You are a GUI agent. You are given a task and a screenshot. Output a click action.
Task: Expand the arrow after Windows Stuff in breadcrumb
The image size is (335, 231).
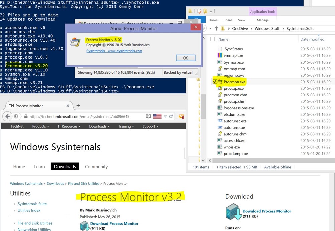click(x=283, y=29)
